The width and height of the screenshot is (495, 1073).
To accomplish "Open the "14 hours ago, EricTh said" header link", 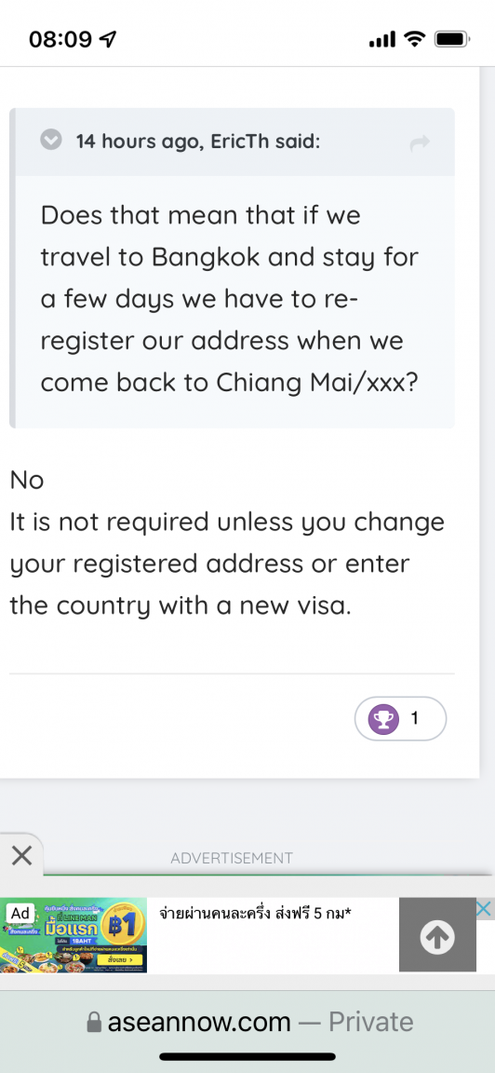I will pyautogui.click(x=198, y=142).
